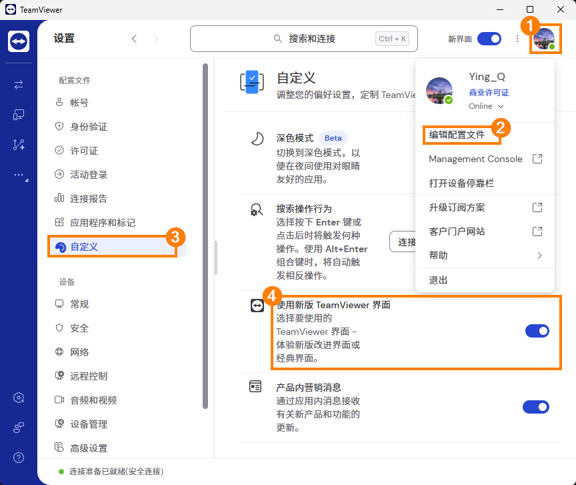Toggle 产品内营销消息 switch
Image resolution: width=576 pixels, height=485 pixels.
[x=536, y=407]
